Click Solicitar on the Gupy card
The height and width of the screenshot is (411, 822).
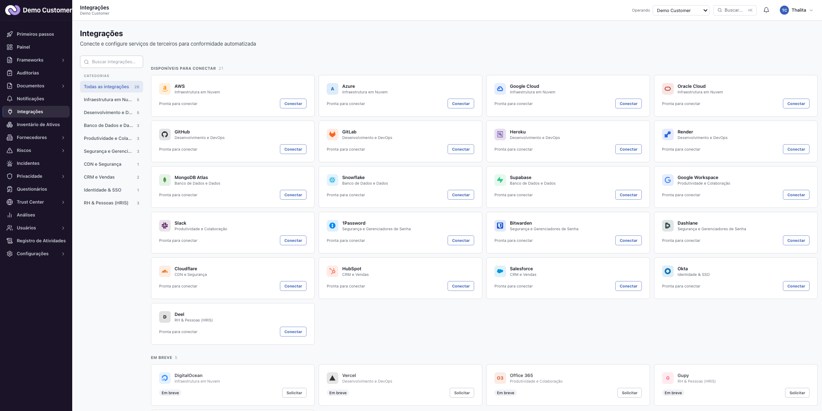click(x=797, y=393)
